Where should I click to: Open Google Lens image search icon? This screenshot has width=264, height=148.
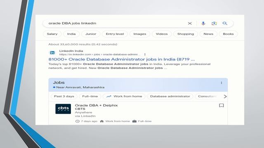click(214, 23)
